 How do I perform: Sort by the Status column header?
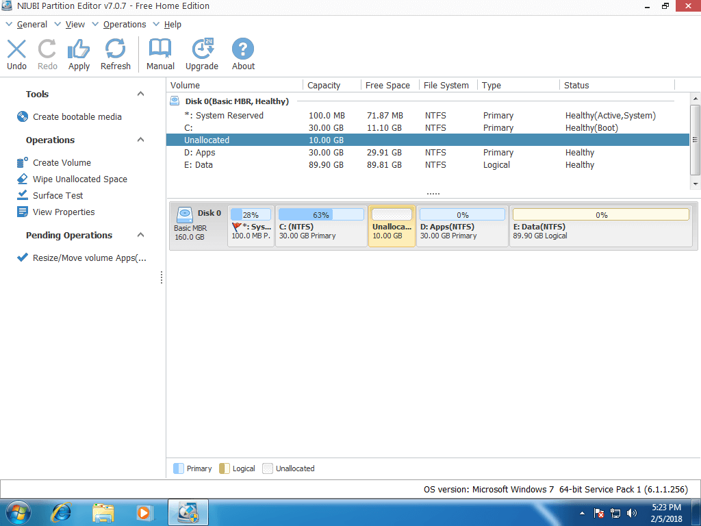[x=617, y=86]
